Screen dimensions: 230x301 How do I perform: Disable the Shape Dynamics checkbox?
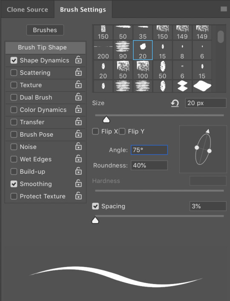coord(14,60)
